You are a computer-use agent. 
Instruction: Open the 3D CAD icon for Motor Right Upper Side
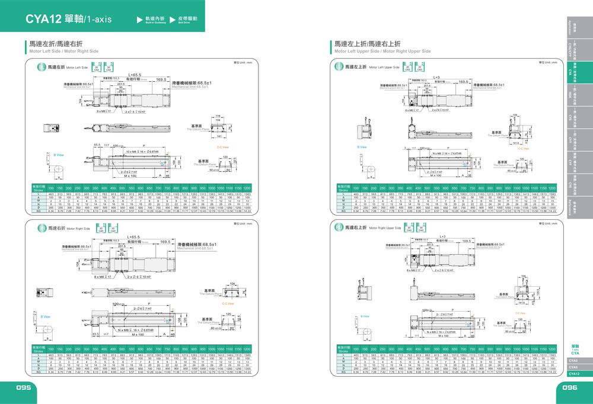click(421, 227)
